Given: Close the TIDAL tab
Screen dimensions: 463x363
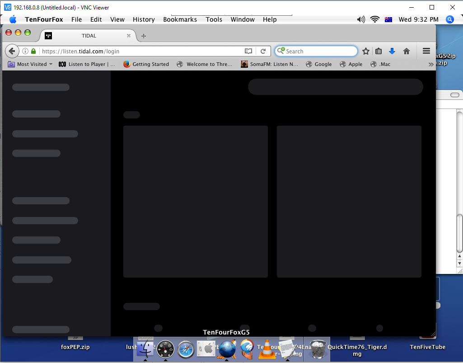Looking at the screenshot, I should tap(128, 36).
